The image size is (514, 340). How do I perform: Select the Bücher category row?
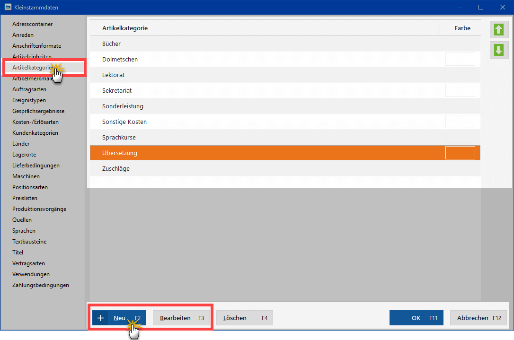[x=285, y=44]
